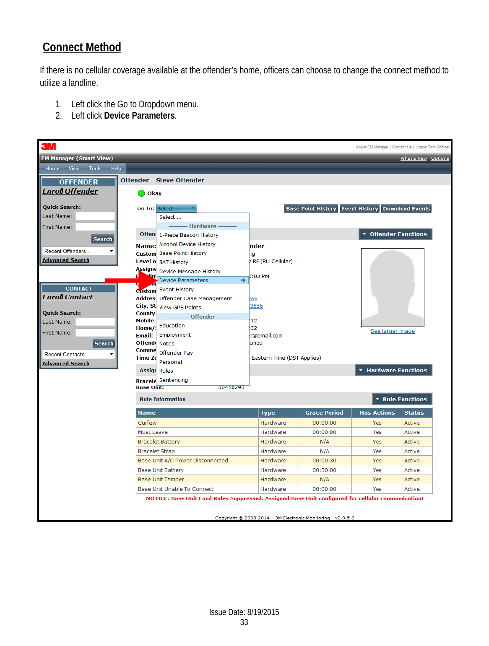Viewport: 489px width, 646px height.
Task: Select Rules option
Action: tap(203, 371)
